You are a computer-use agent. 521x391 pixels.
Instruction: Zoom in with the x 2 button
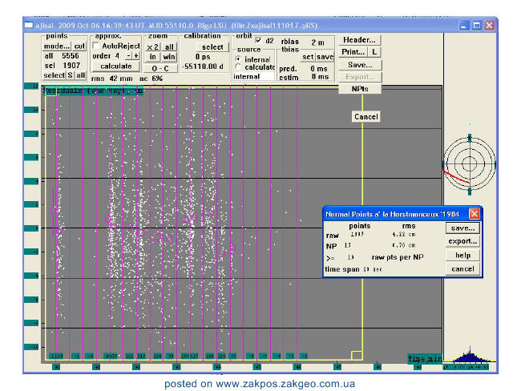point(152,46)
